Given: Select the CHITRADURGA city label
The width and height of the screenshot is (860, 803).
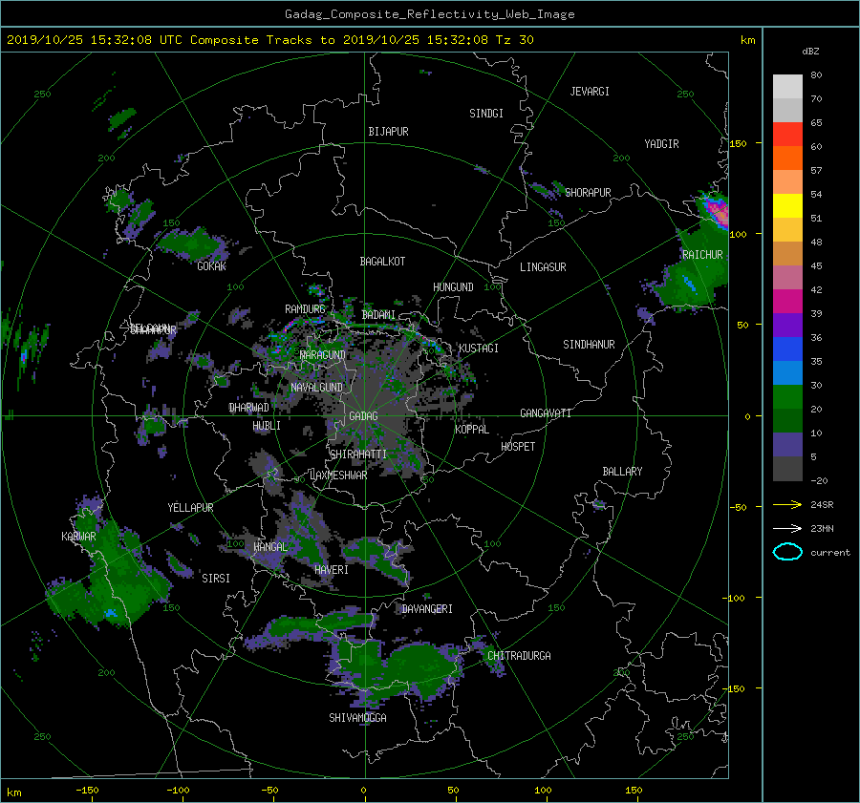Looking at the screenshot, I should pyautogui.click(x=519, y=656).
